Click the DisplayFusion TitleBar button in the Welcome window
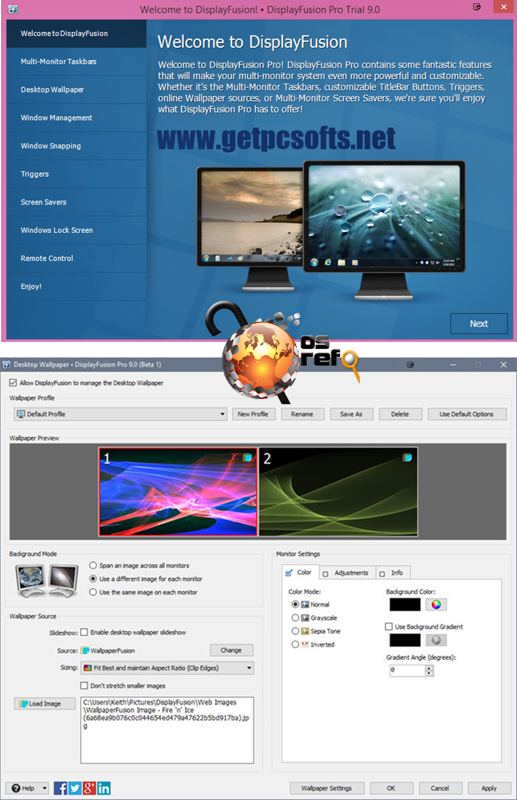The image size is (517, 800). (476, 8)
